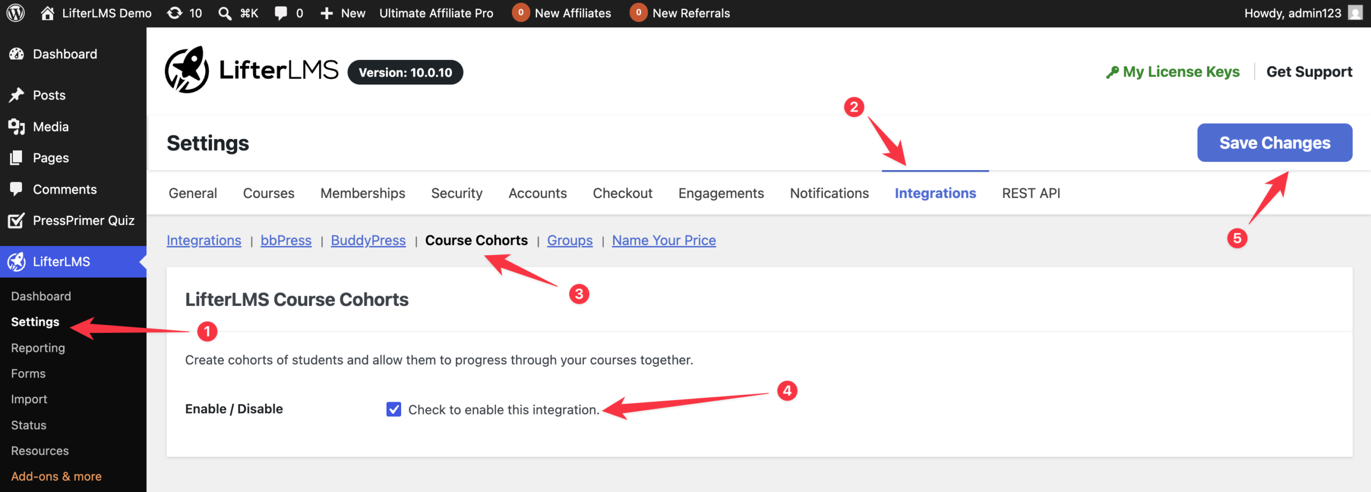
Task: Open the General settings tab
Action: coord(193,193)
